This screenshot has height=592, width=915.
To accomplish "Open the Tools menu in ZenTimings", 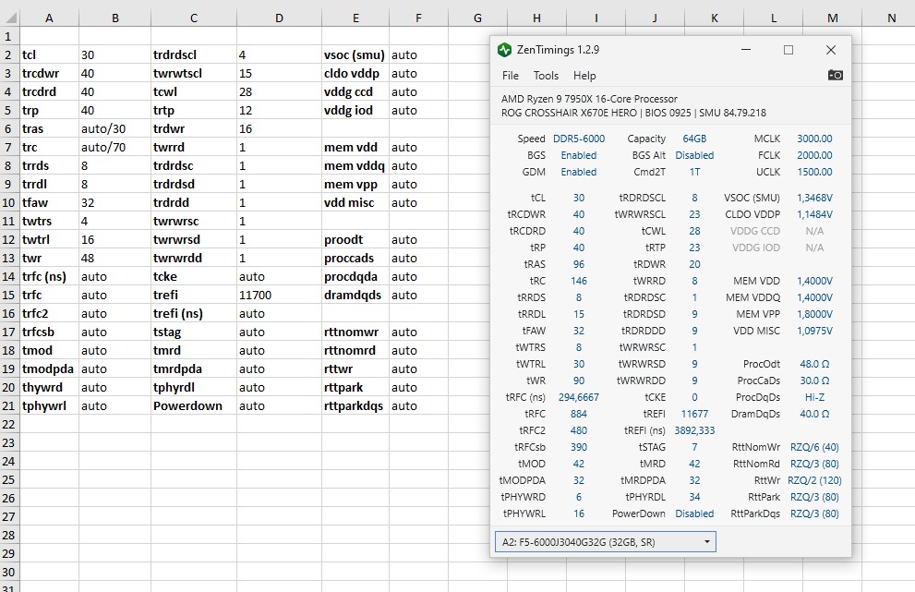I will (546, 76).
